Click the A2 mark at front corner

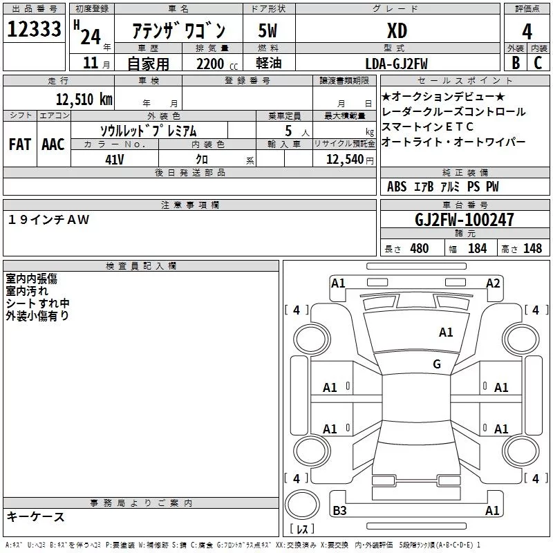[493, 283]
